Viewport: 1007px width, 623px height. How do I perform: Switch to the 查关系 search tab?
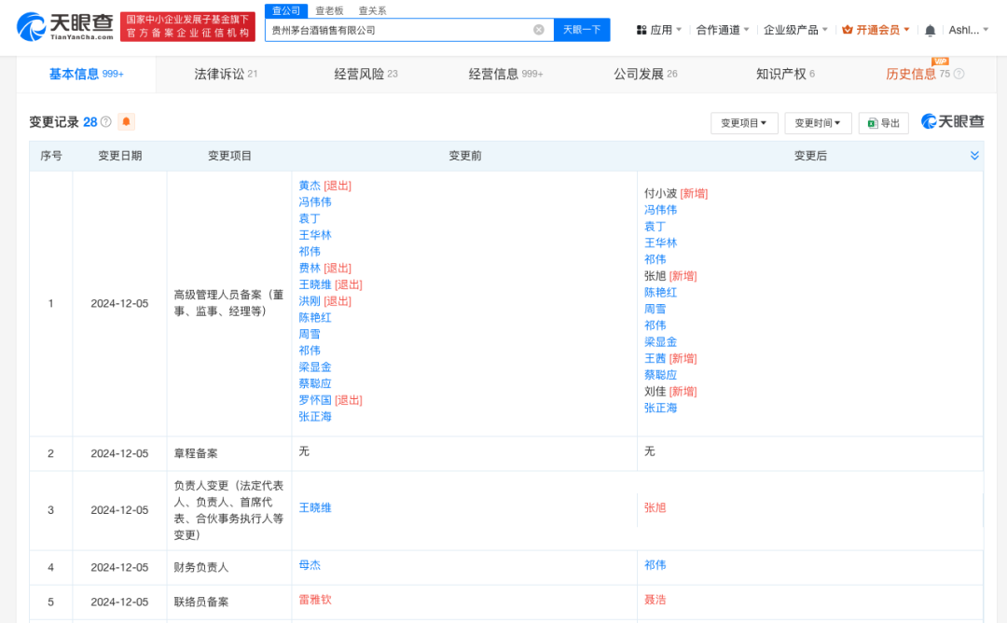click(372, 10)
